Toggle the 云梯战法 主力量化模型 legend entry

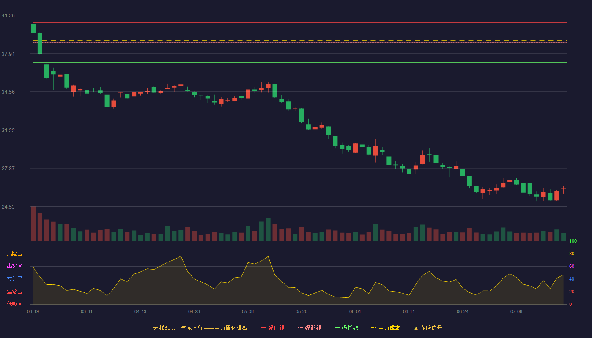[200, 328]
